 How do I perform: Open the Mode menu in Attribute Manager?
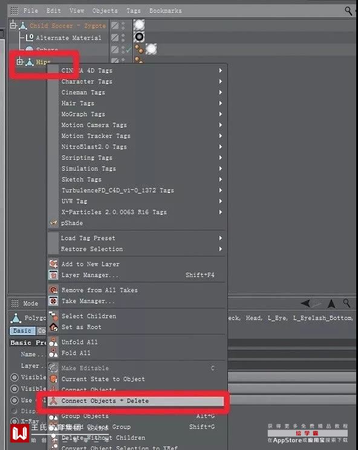[30, 303]
